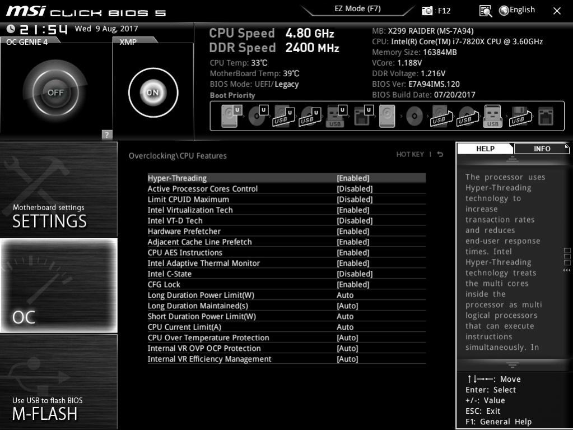573x430 pixels.
Task: Select the UEFI network boot device icon
Action: pyautogui.click(x=363, y=116)
